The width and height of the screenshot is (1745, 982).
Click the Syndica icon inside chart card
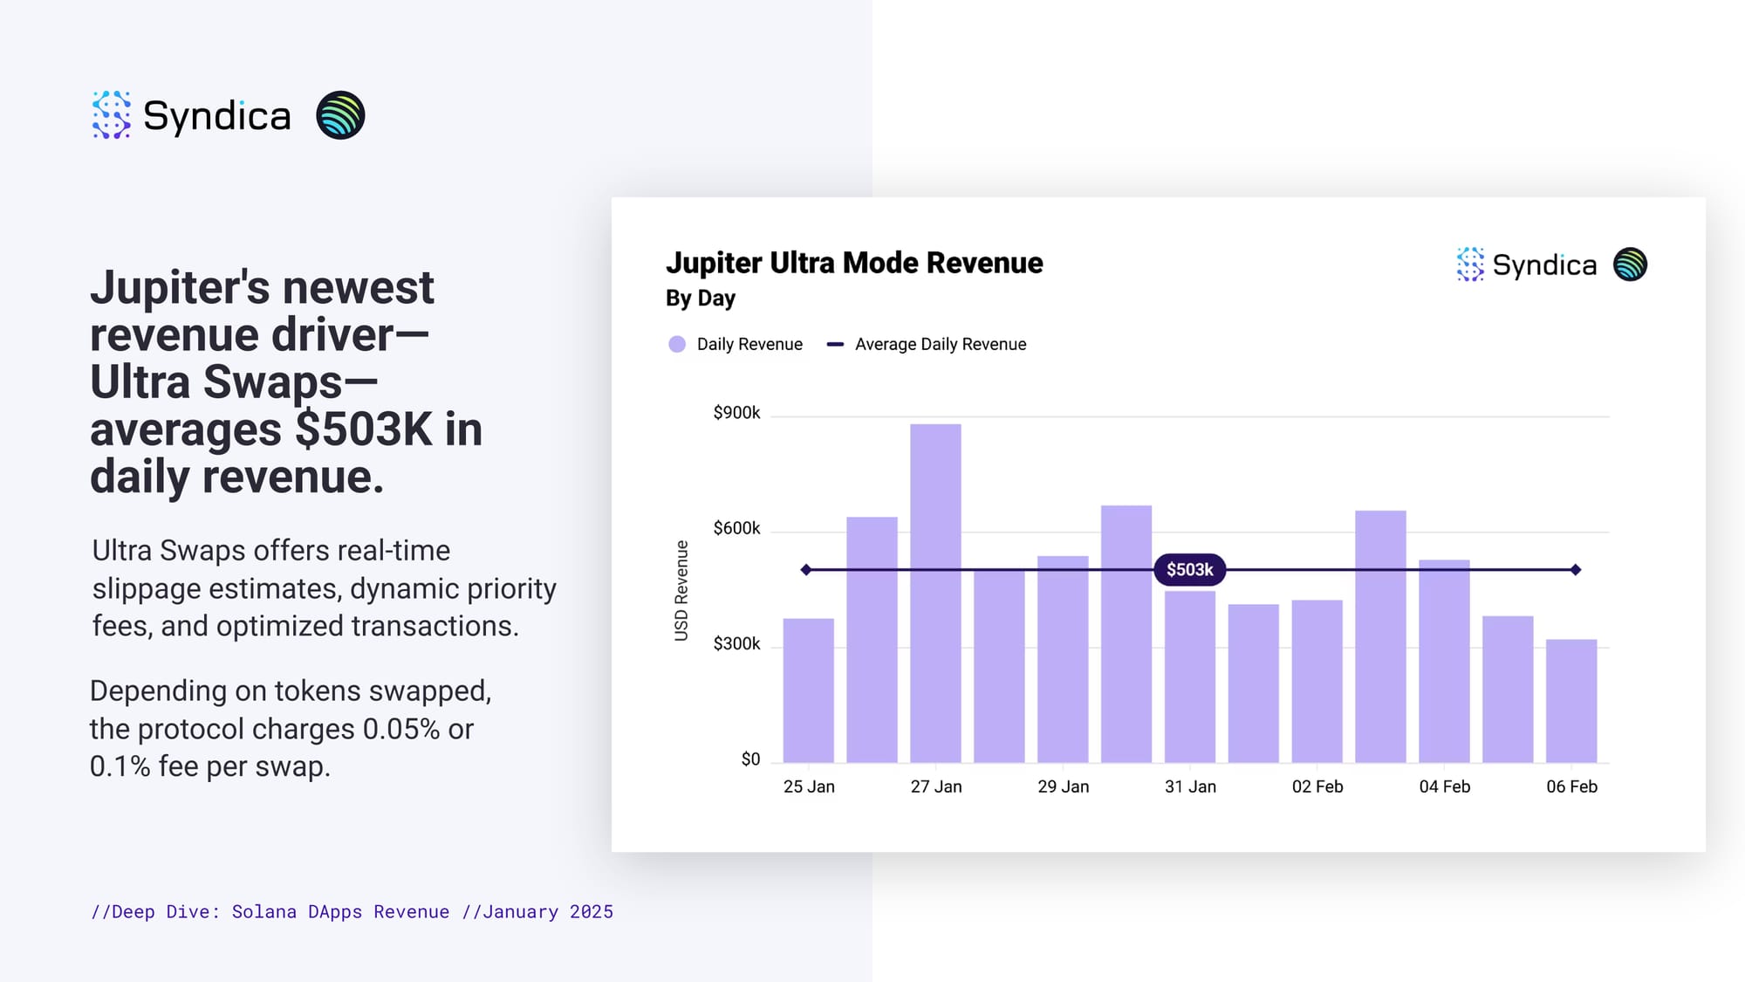click(x=1470, y=264)
